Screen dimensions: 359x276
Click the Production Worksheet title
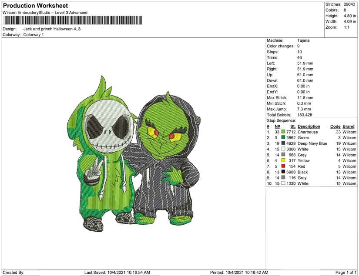click(36, 6)
